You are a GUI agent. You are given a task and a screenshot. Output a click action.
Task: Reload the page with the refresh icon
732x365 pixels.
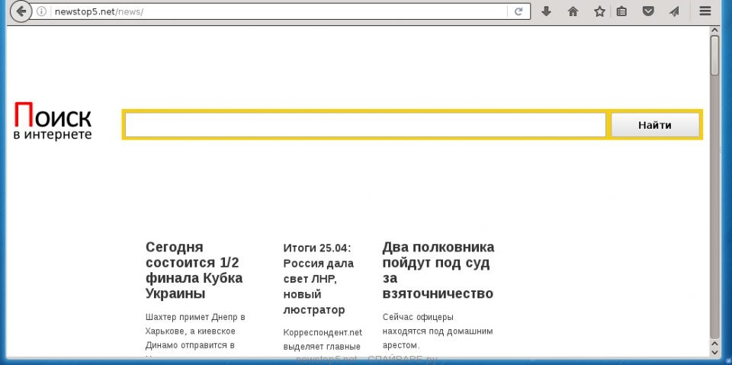tap(518, 11)
